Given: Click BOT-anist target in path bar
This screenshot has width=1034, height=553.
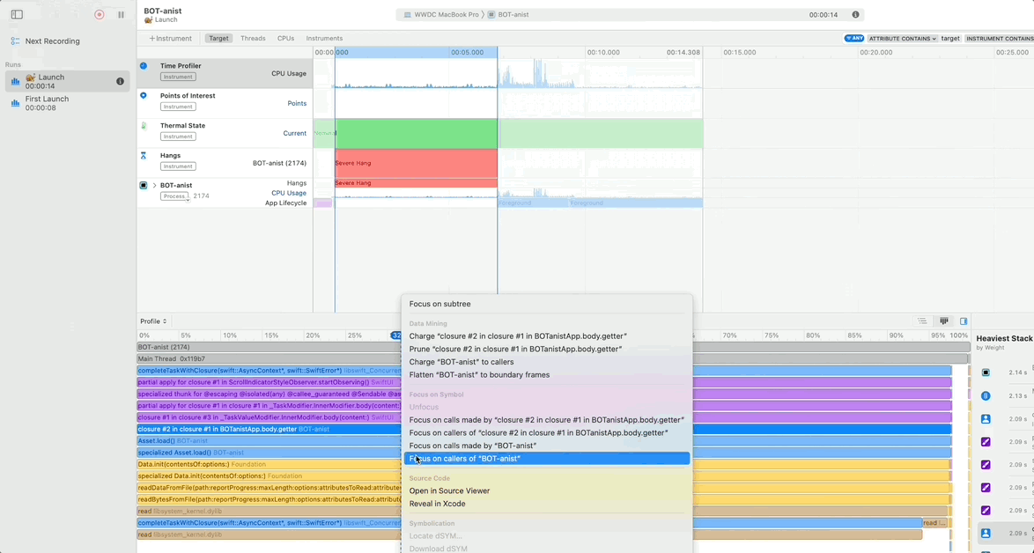Looking at the screenshot, I should [x=508, y=14].
